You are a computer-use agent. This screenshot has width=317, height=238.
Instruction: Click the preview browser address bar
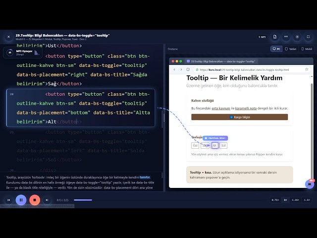click(252, 69)
